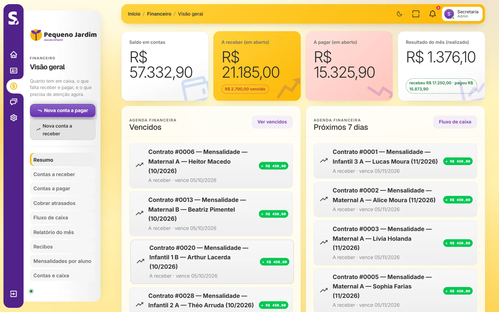The image size is (499, 312).
Task: Click Resultado do mês card
Action: tap(441, 66)
